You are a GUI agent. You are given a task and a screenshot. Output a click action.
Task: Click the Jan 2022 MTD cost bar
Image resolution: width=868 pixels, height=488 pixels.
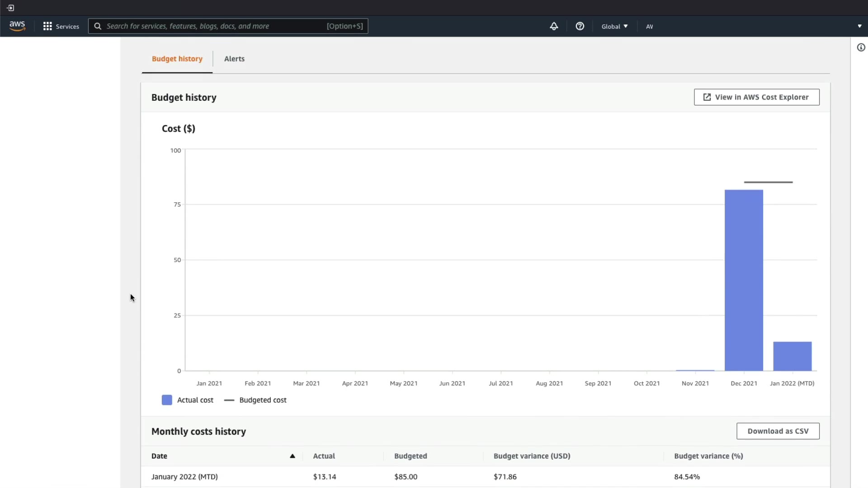click(792, 356)
